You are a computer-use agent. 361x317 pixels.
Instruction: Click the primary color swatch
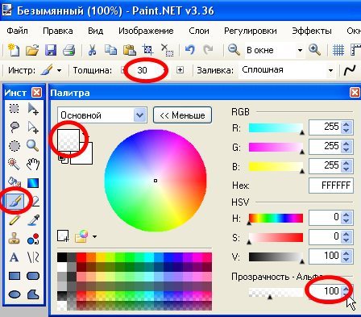coord(68,140)
